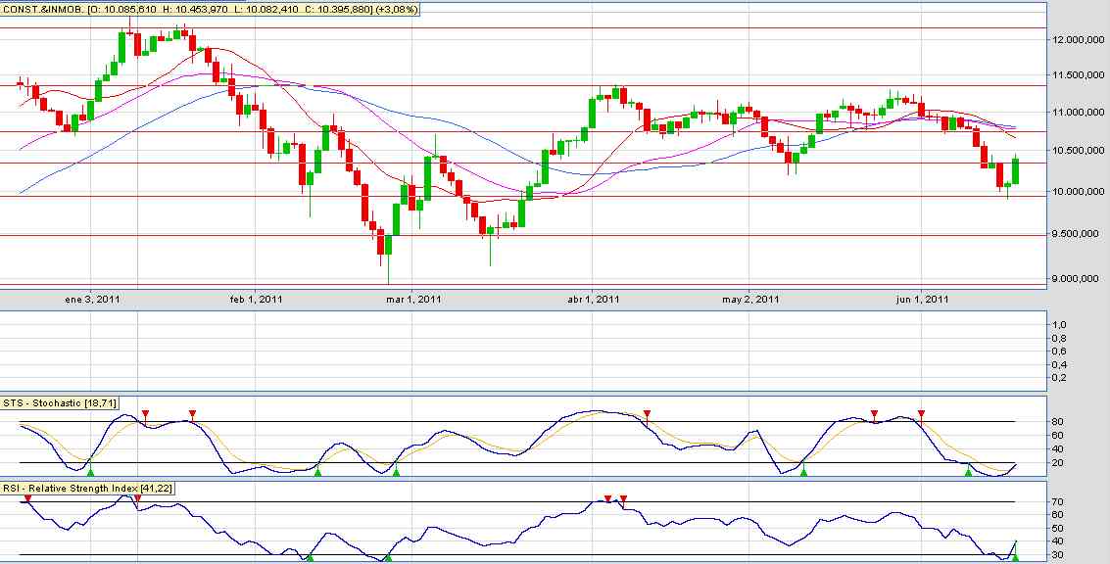
Task: Select the most recent green candlestick
Action: point(1016,171)
